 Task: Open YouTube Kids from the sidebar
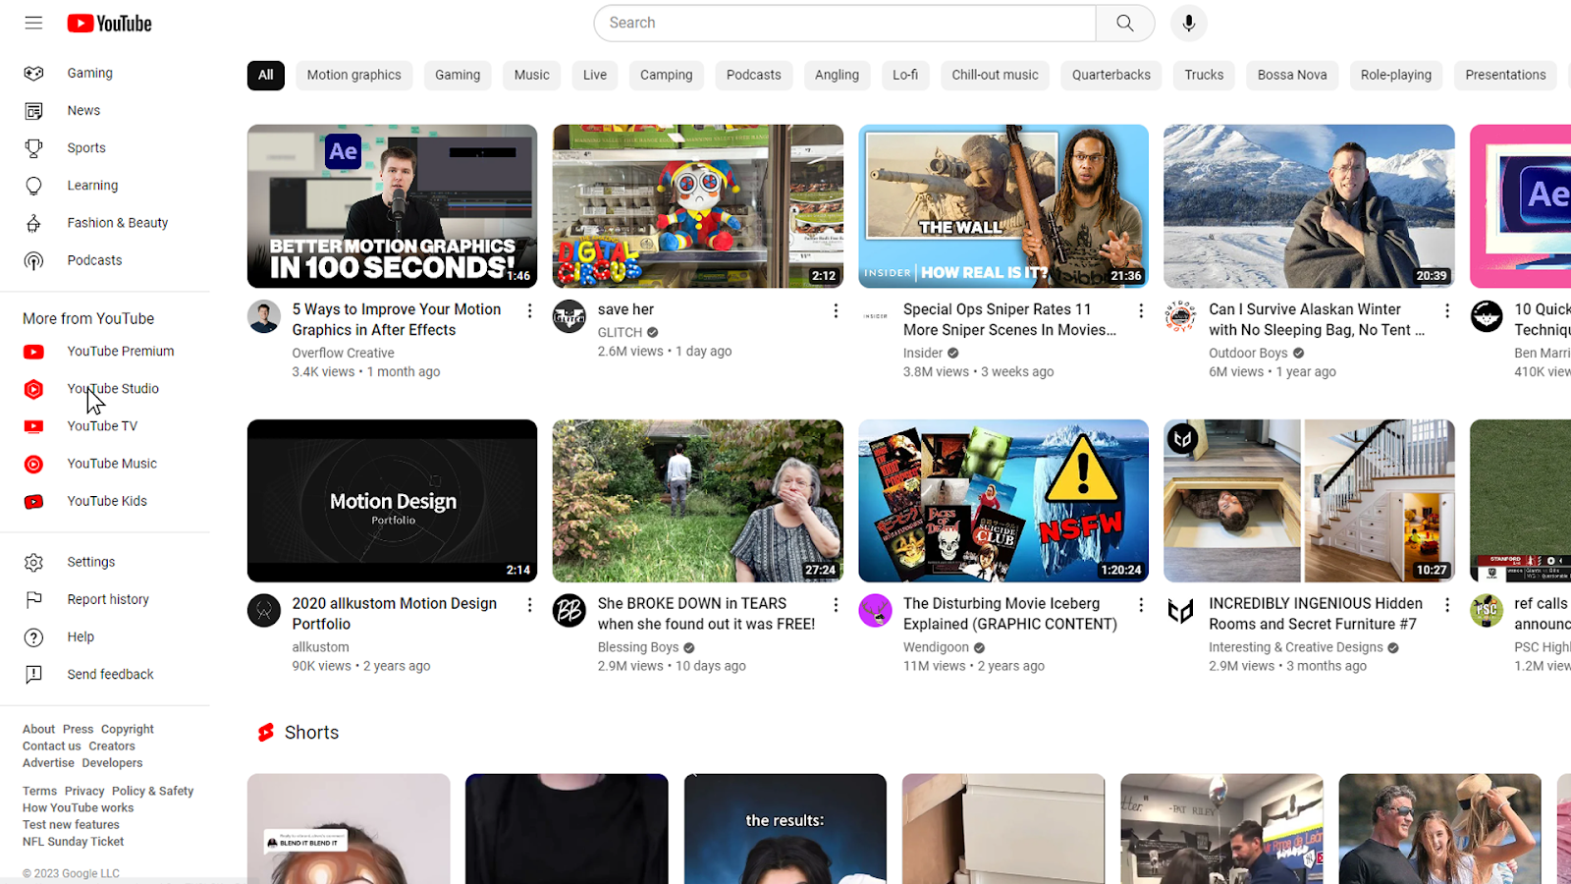coord(106,501)
